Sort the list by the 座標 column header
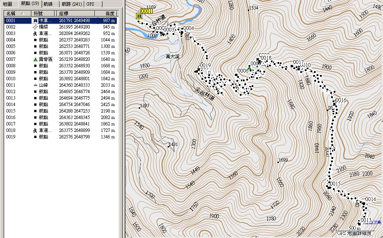Screen dimensions: 383x238 pyautogui.click(x=76, y=14)
